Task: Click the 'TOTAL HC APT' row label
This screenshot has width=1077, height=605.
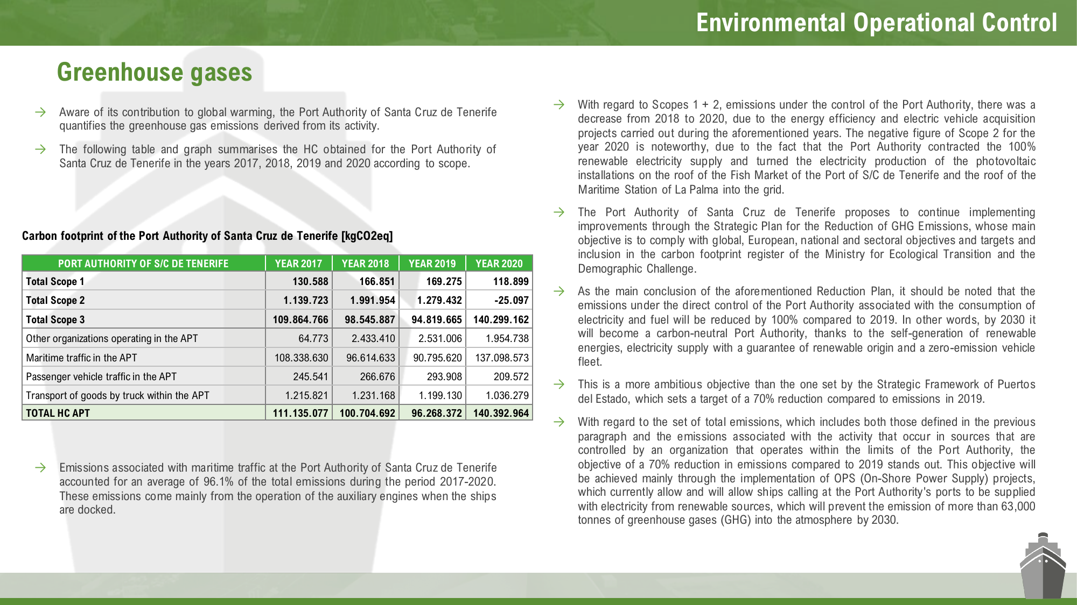Action: pos(58,413)
